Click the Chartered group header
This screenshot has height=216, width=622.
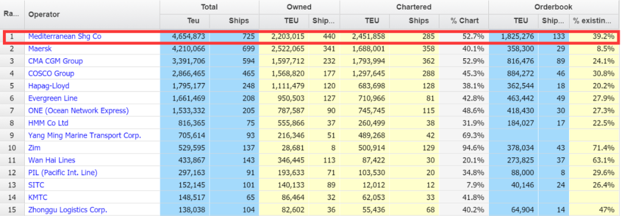click(x=414, y=7)
